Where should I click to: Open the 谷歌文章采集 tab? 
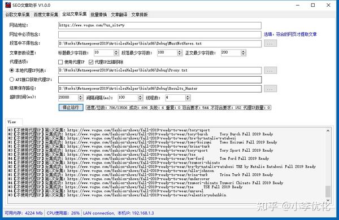coord(18,15)
